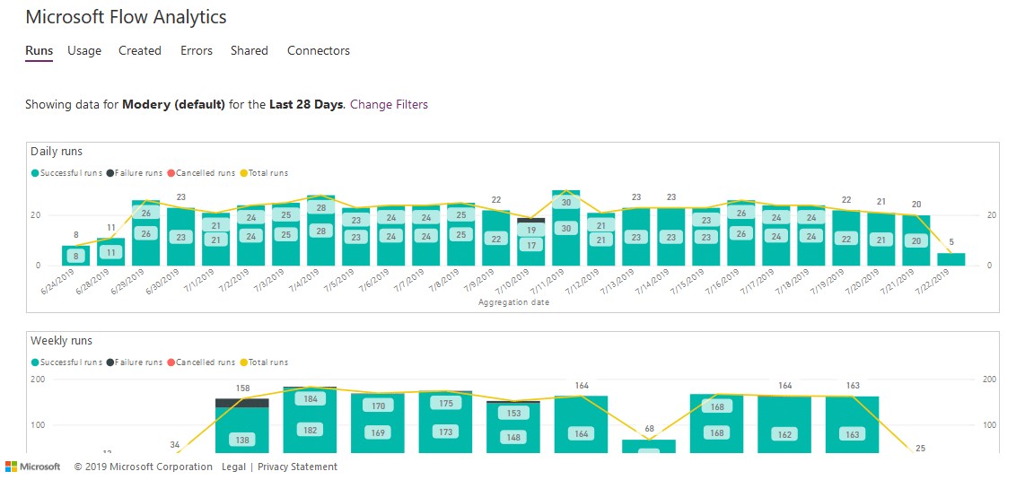Select the 7/19/2019 daily bar
Viewport: 1016px width, 480px height.
(x=845, y=239)
